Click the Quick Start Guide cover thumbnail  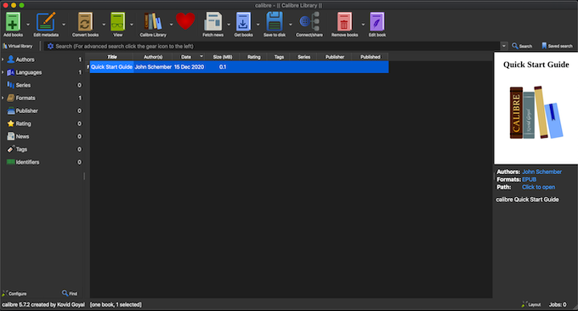coord(536,108)
